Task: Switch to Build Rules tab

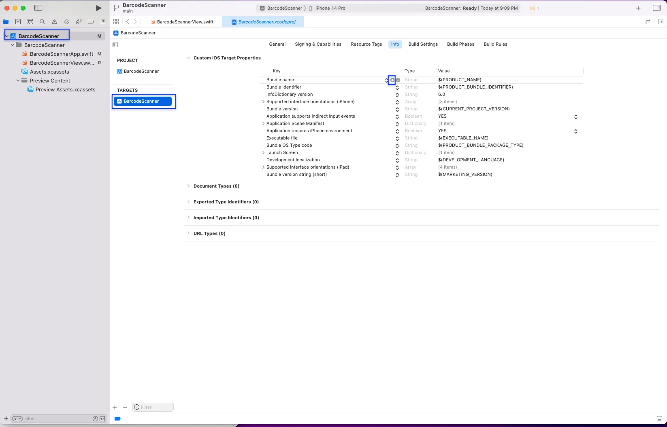Action: (x=495, y=44)
